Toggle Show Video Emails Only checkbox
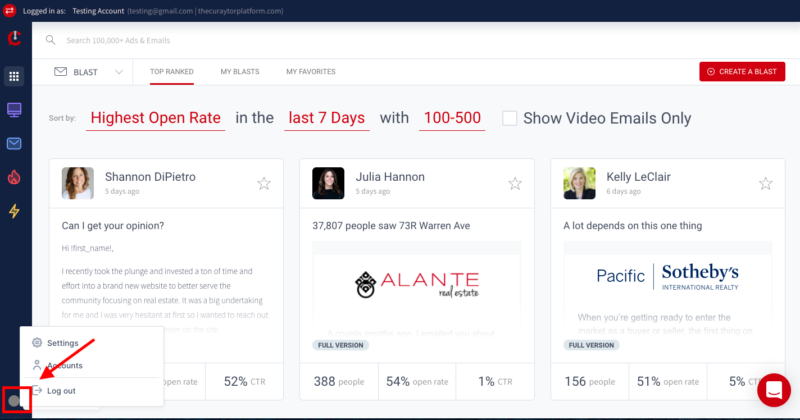This screenshot has width=800, height=420. [510, 118]
